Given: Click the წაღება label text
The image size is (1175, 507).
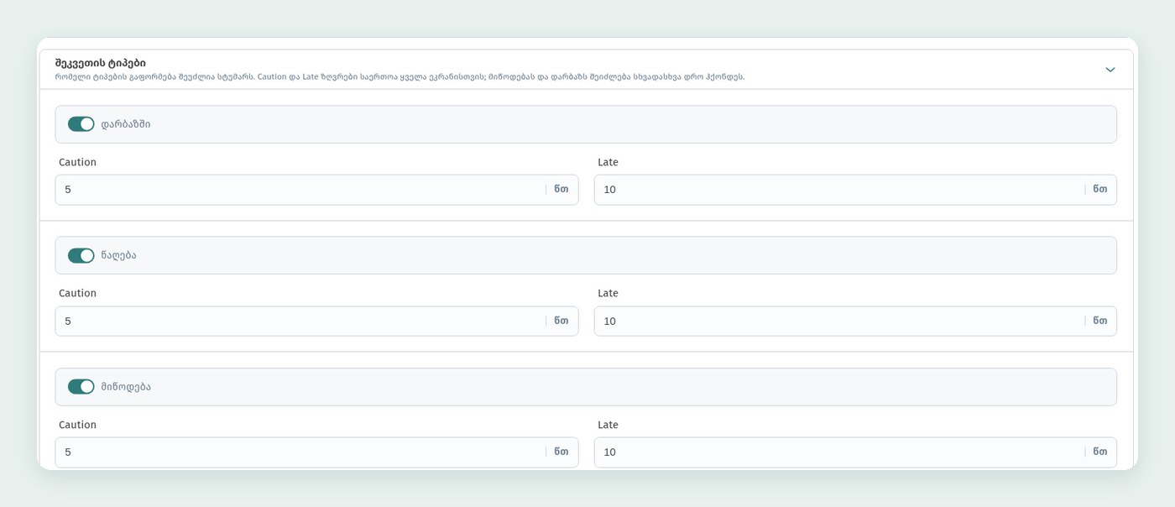Looking at the screenshot, I should [x=118, y=255].
